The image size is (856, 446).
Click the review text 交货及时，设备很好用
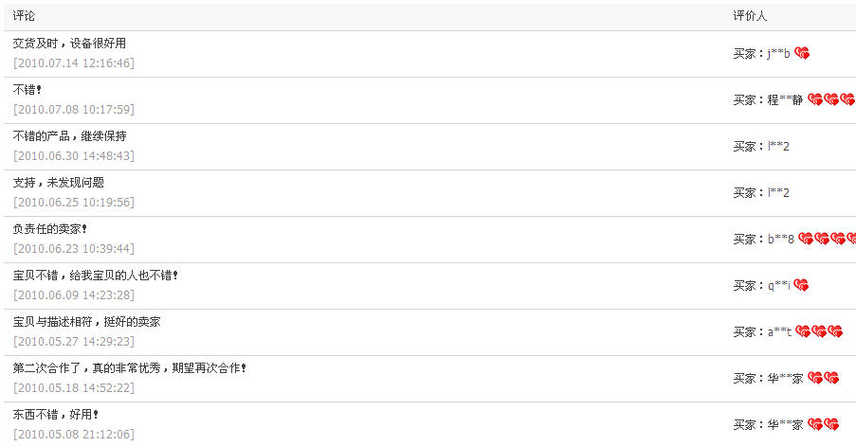[x=69, y=43]
